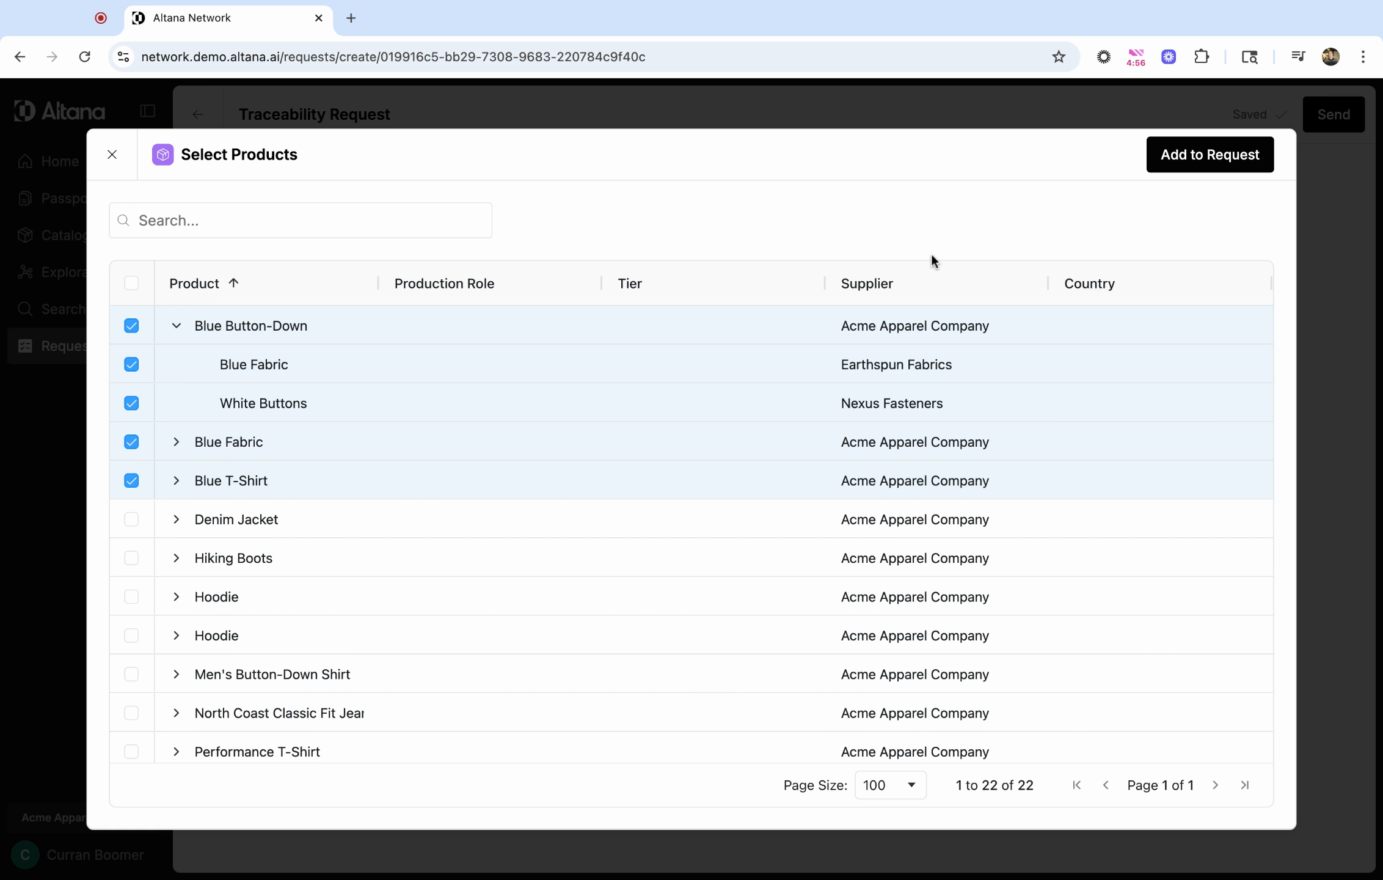1383x880 pixels.
Task: Collapse the Blue Button-Down row
Action: (177, 326)
